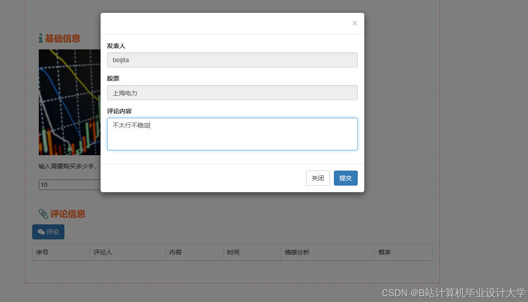Select the 情感分析 column header
Image resolution: width=528 pixels, height=302 pixels.
pos(297,252)
